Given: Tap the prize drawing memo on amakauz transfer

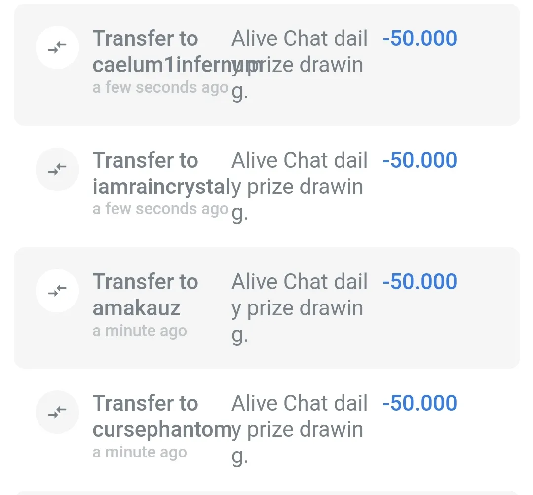Looking at the screenshot, I should click(300, 308).
